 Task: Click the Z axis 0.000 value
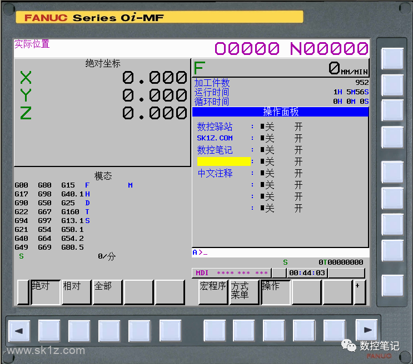point(155,113)
